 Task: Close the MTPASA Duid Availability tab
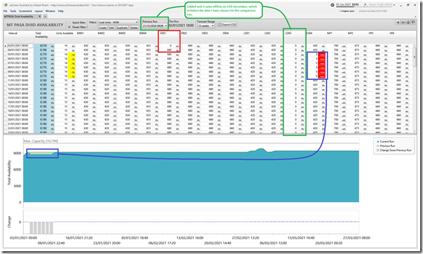(40, 16)
